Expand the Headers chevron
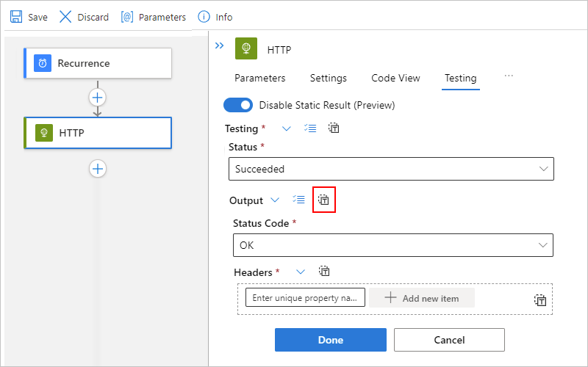This screenshot has width=588, height=367. point(300,272)
